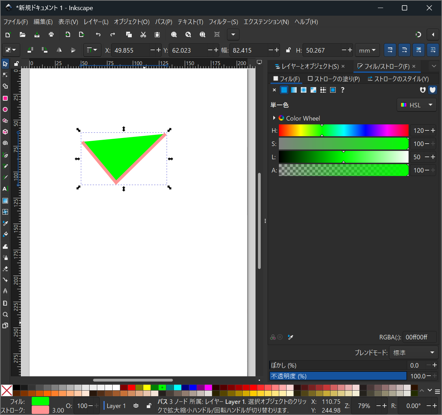Toggle the width/height ratio lock
442x415 pixels.
[x=288, y=50]
